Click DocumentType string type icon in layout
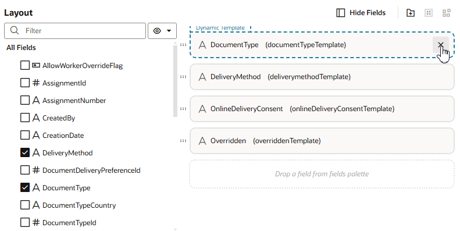460x231 pixels. [x=202, y=45]
